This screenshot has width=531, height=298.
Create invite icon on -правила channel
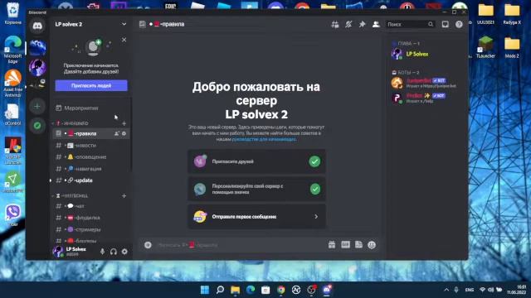(117, 133)
